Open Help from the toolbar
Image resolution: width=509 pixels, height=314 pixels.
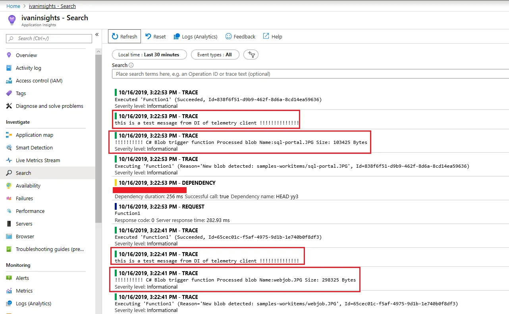(272, 36)
